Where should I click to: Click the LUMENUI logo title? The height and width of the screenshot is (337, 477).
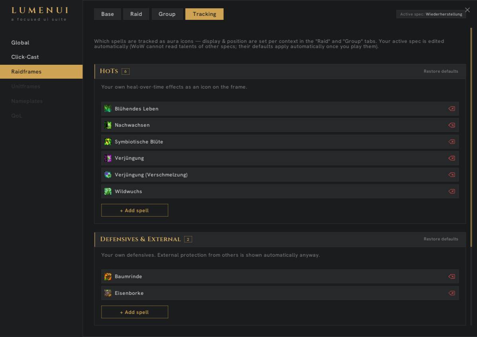[x=40, y=10]
